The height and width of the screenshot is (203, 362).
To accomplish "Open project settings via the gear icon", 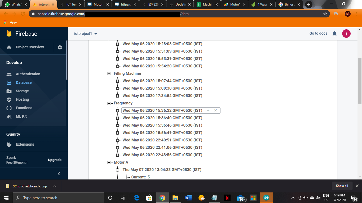I will tap(60, 47).
